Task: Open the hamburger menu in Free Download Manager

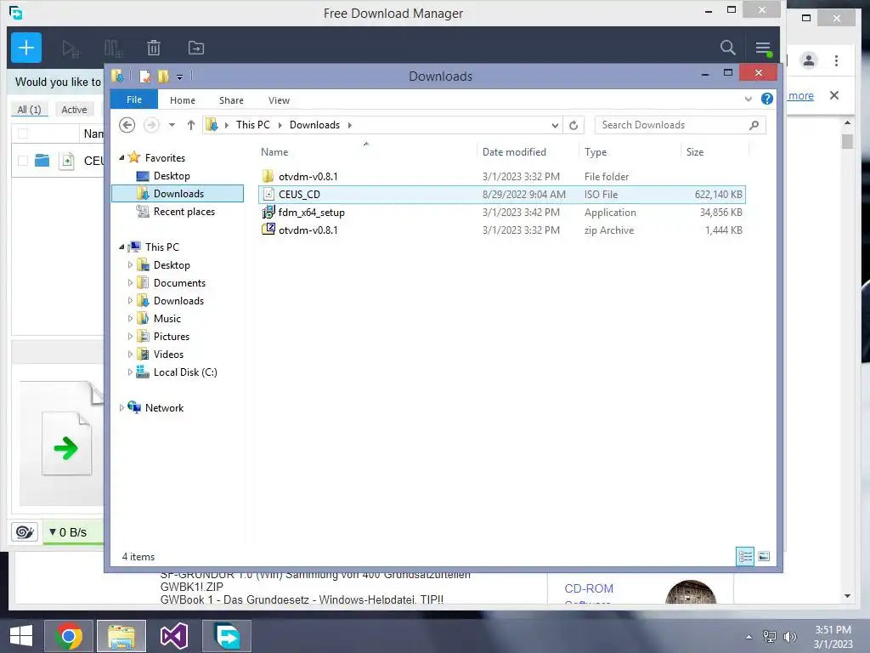Action: click(763, 48)
